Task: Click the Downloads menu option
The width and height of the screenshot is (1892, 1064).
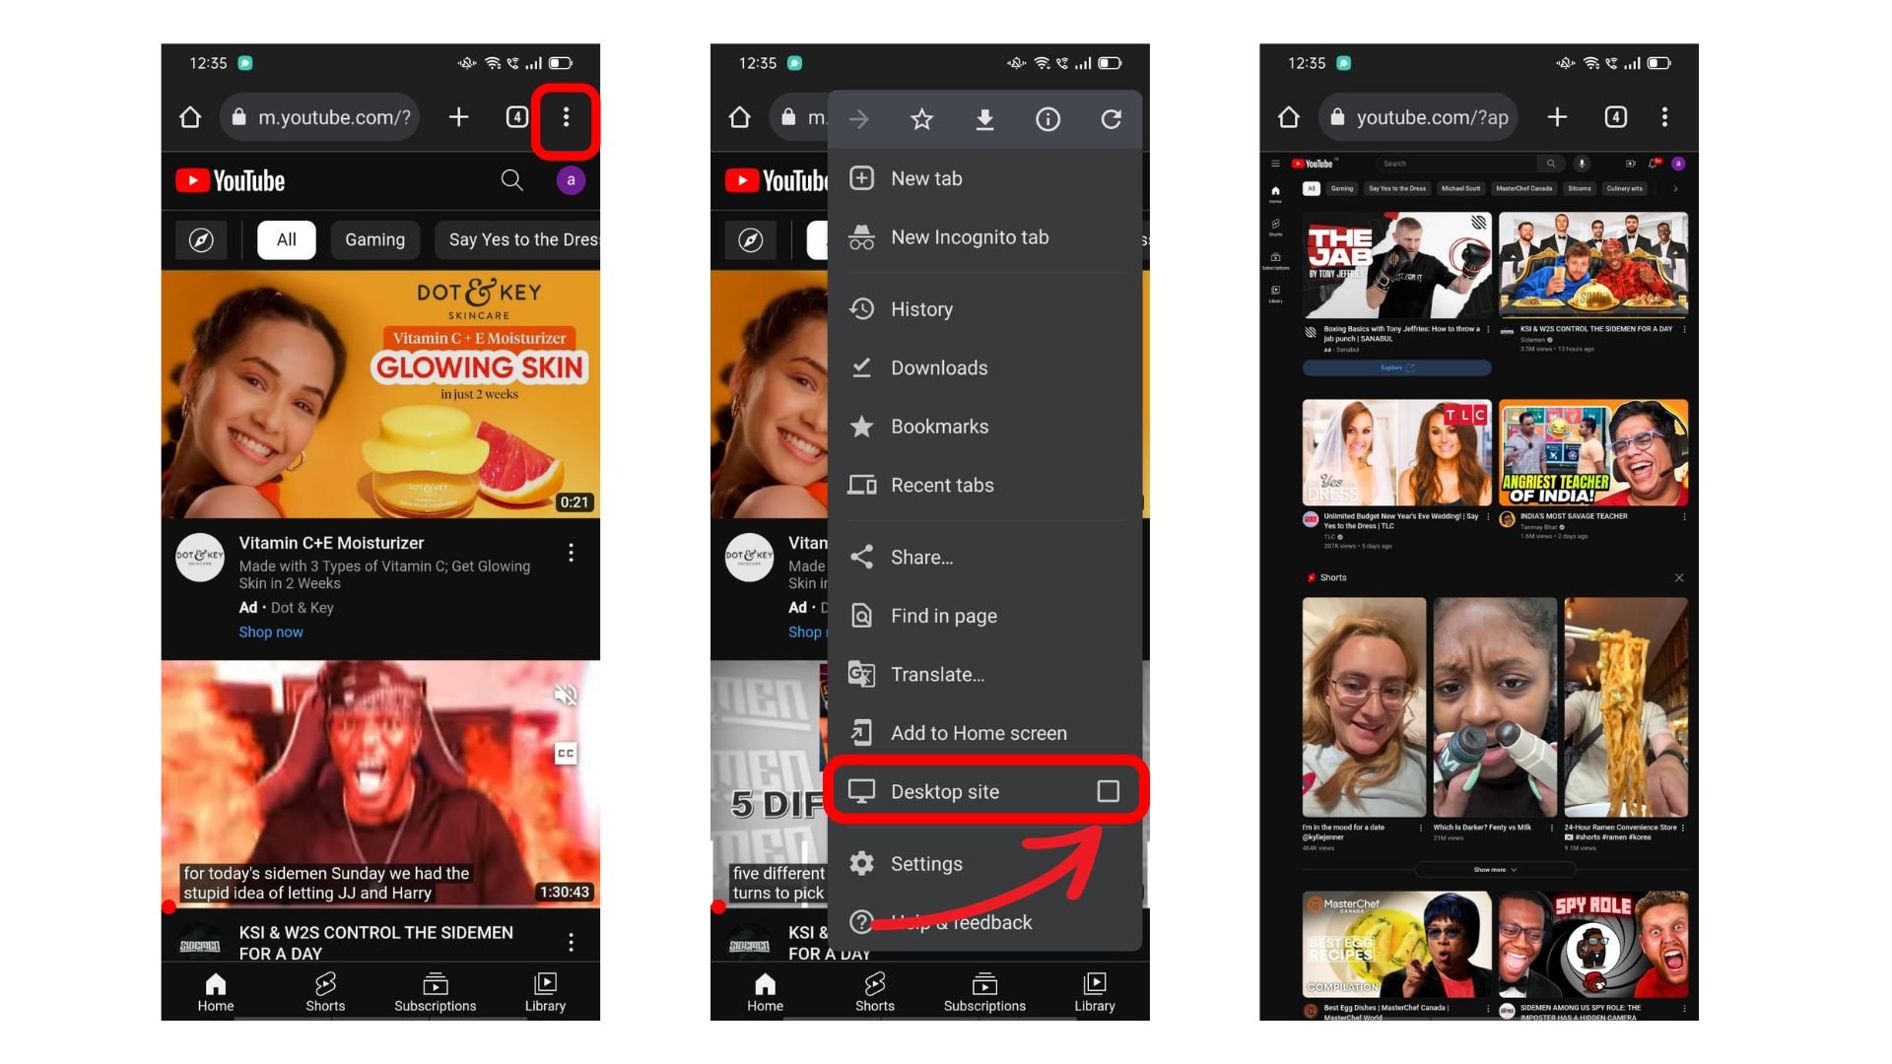Action: 938,367
